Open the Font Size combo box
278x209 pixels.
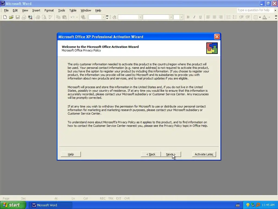point(178,17)
